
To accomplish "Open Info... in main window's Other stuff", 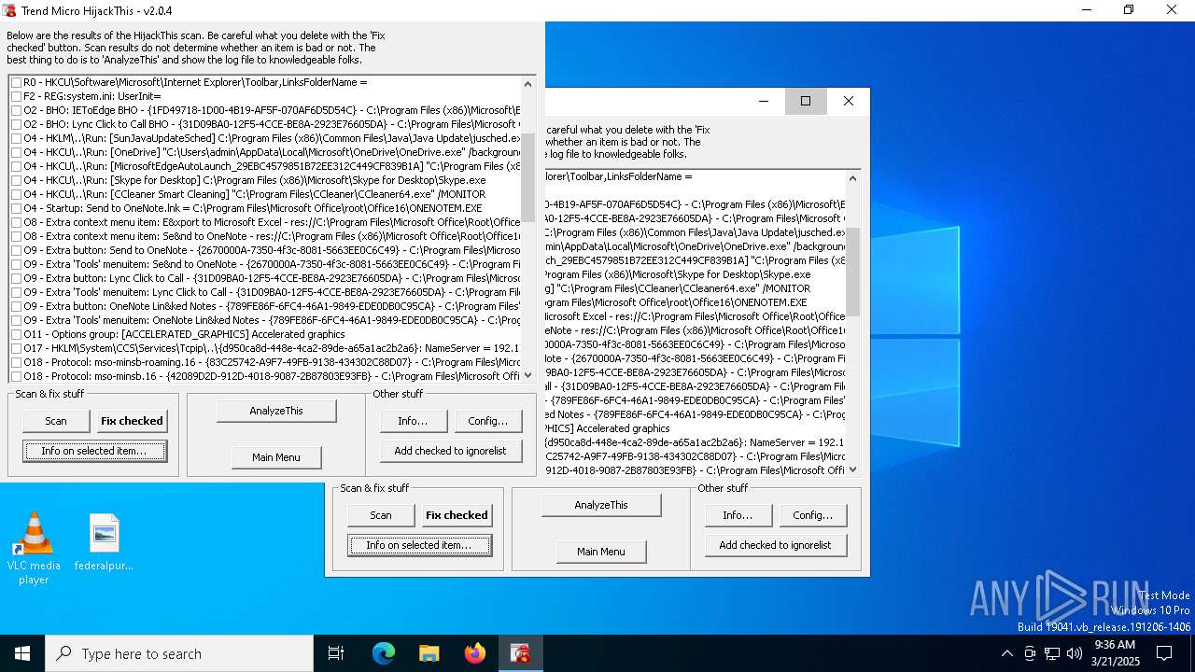I will pos(414,421).
